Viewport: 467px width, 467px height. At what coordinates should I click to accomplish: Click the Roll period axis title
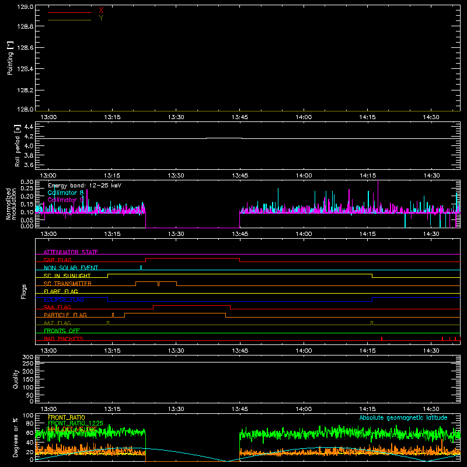[18, 145]
